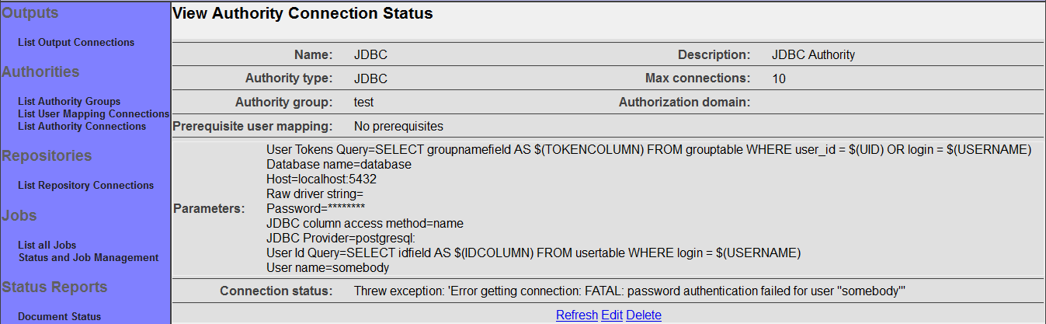Click the Repositories section heading
Screen dimensions: 1046x324
tap(47, 156)
